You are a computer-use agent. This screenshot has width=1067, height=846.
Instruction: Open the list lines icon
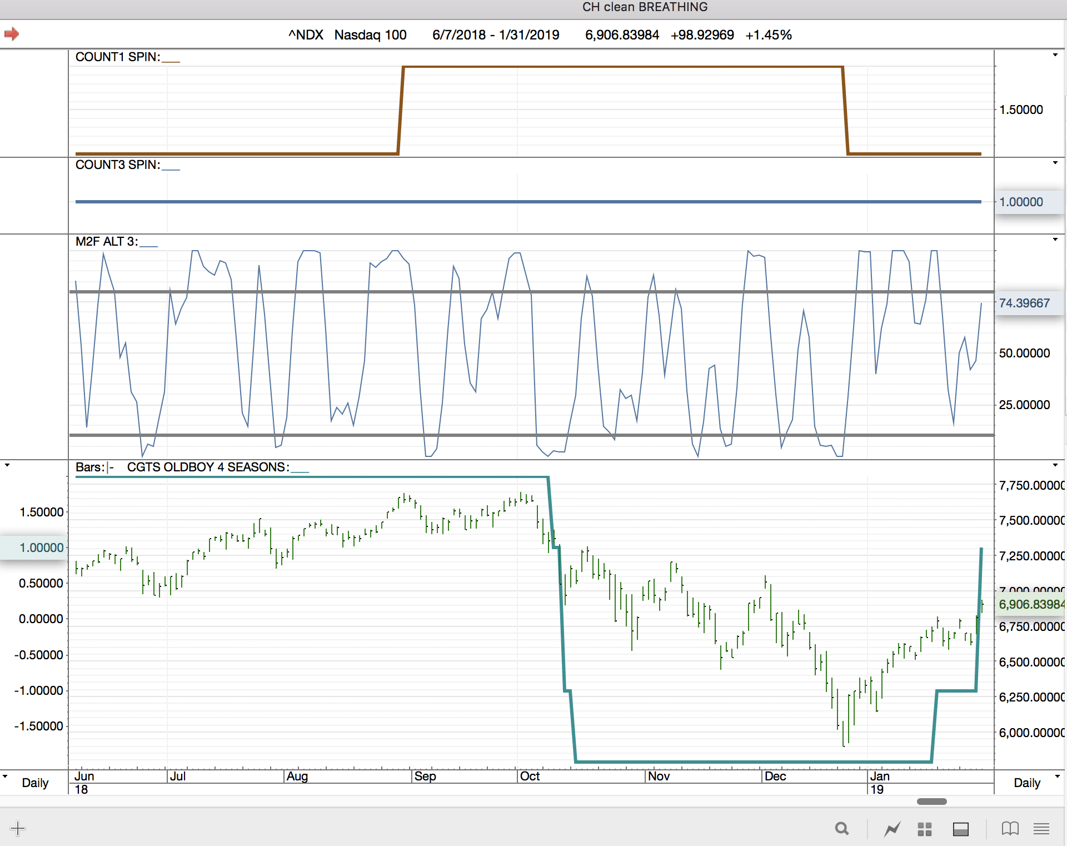(1041, 829)
